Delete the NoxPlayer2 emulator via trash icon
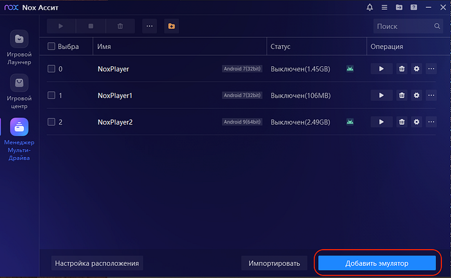The width and height of the screenshot is (451, 278). (402, 122)
